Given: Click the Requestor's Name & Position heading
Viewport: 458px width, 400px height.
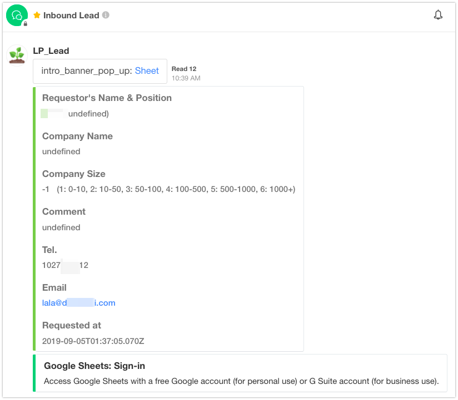Looking at the screenshot, I should pos(107,98).
